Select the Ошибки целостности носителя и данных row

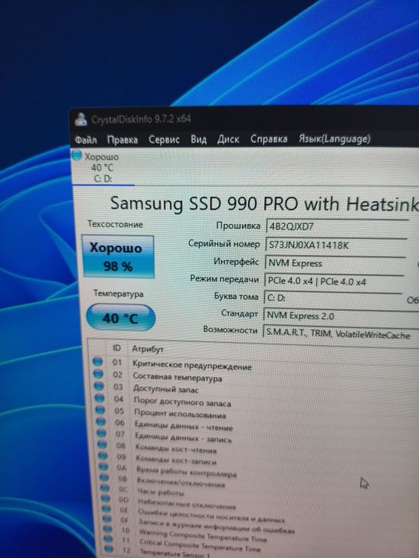(211, 515)
